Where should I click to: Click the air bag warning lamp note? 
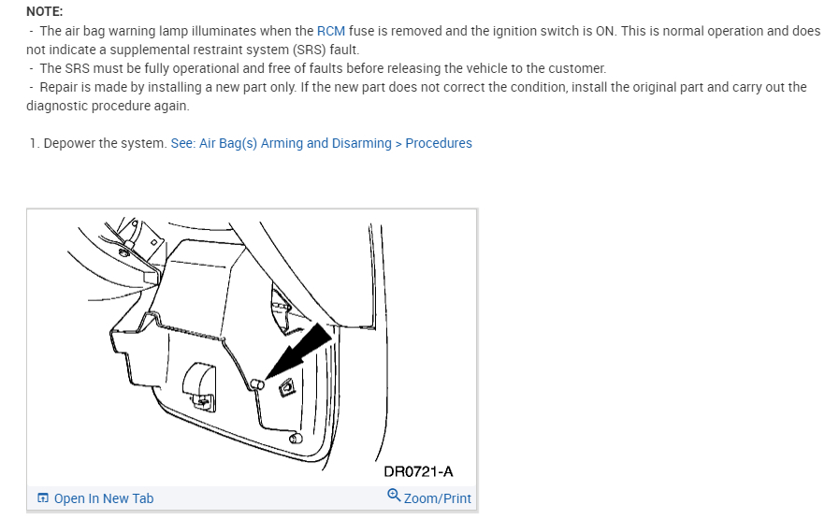[x=424, y=40]
